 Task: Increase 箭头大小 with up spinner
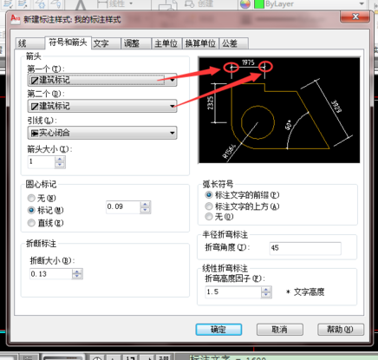(60, 159)
